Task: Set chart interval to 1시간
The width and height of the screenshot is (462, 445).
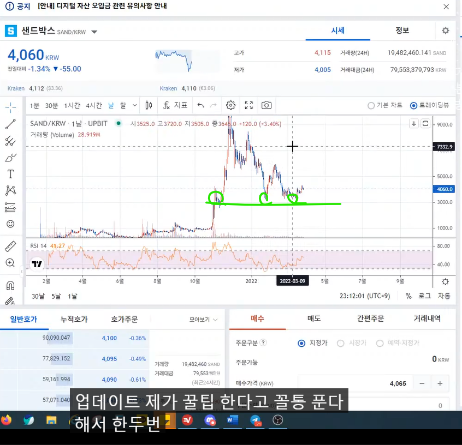Action: (x=72, y=105)
